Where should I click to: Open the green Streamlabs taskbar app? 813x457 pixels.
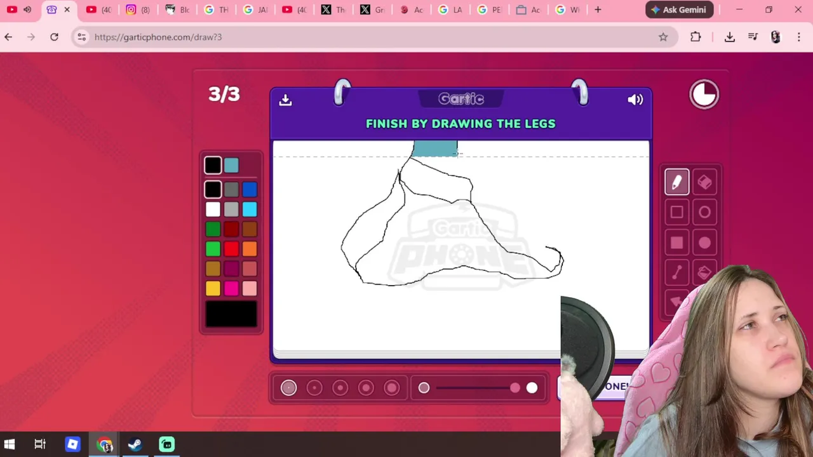166,444
